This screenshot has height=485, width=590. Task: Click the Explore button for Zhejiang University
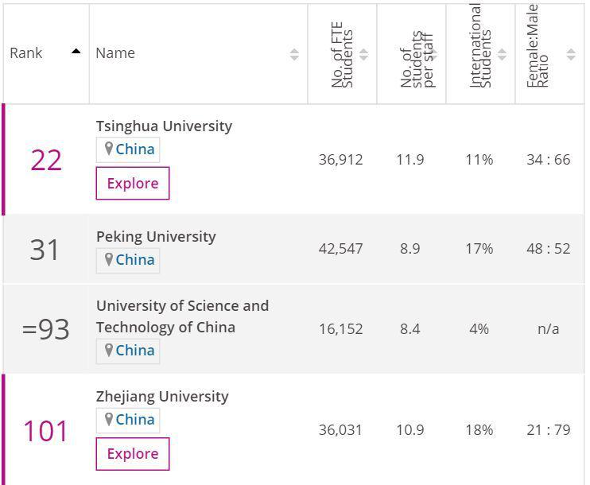tap(133, 454)
